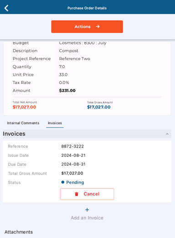Tap the Add an Invoice label

coord(87,218)
